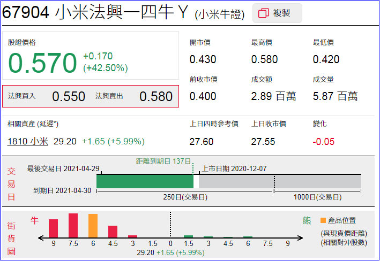Click the grey elapsed portion of timeline bar
Image resolution: width=380 pixels, height=261 pixels.
(x=280, y=181)
